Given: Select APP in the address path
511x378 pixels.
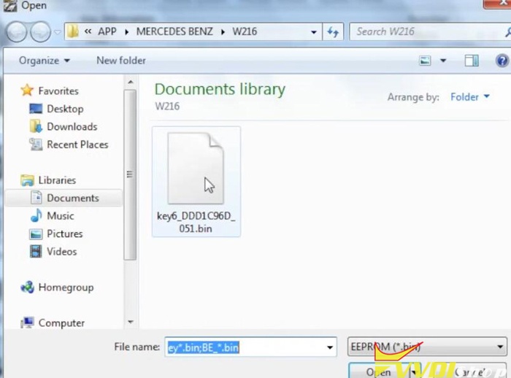Looking at the screenshot, I should pos(107,31).
